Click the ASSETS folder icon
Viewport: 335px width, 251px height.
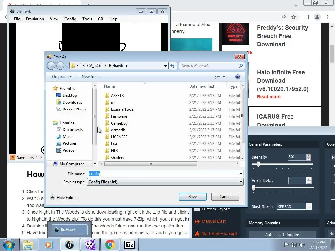pyautogui.click(x=107, y=95)
